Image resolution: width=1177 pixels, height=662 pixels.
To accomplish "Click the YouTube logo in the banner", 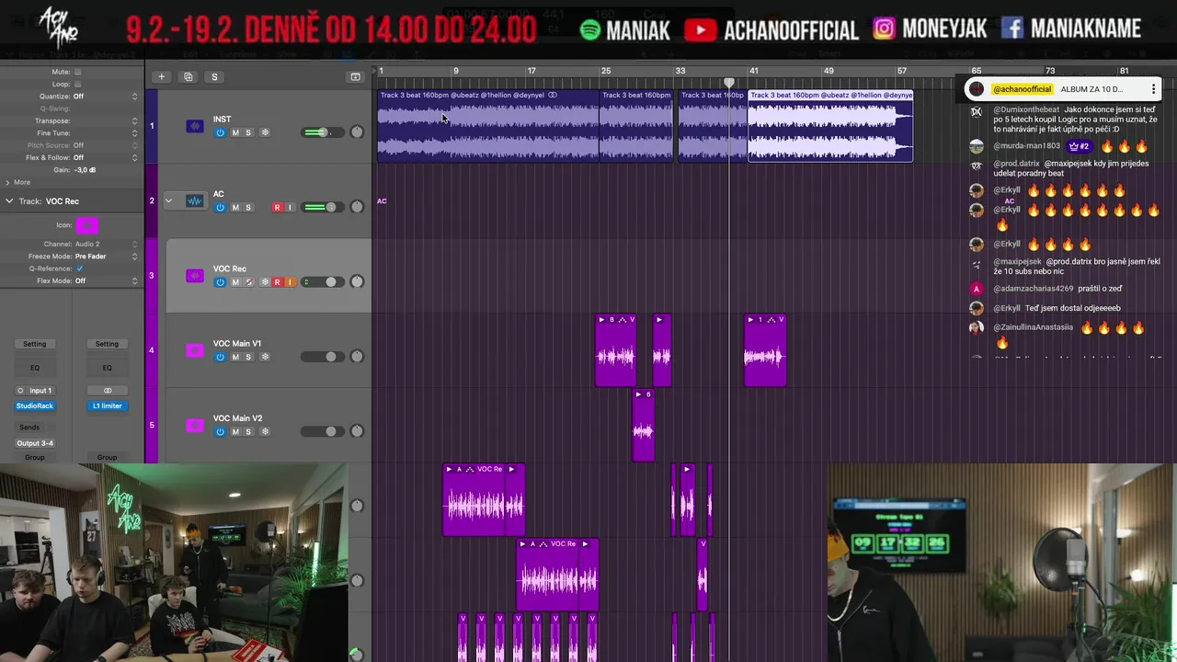I will [701, 29].
